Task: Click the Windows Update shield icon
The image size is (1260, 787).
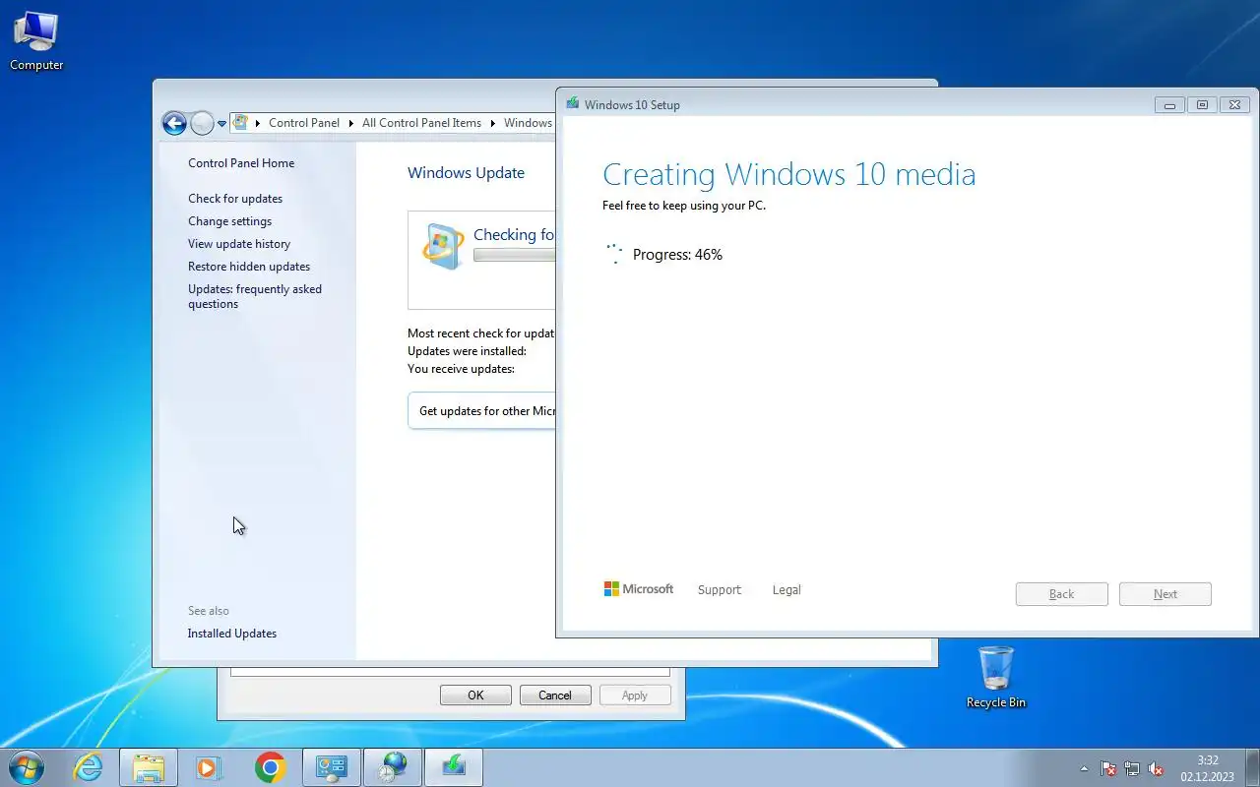Action: (443, 246)
